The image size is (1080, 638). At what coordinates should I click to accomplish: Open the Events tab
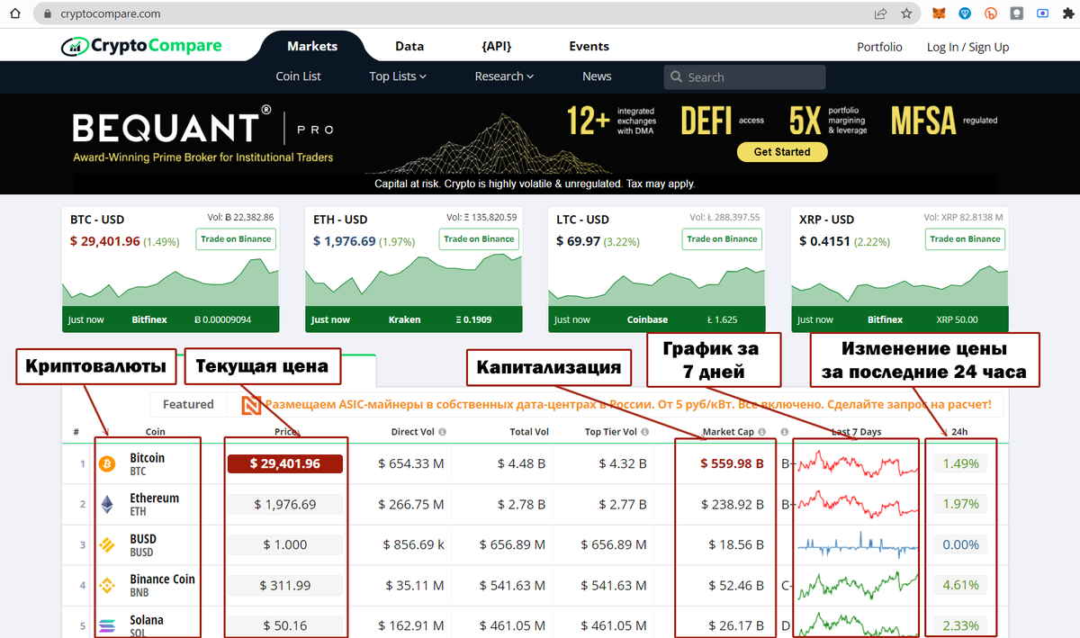[589, 47]
